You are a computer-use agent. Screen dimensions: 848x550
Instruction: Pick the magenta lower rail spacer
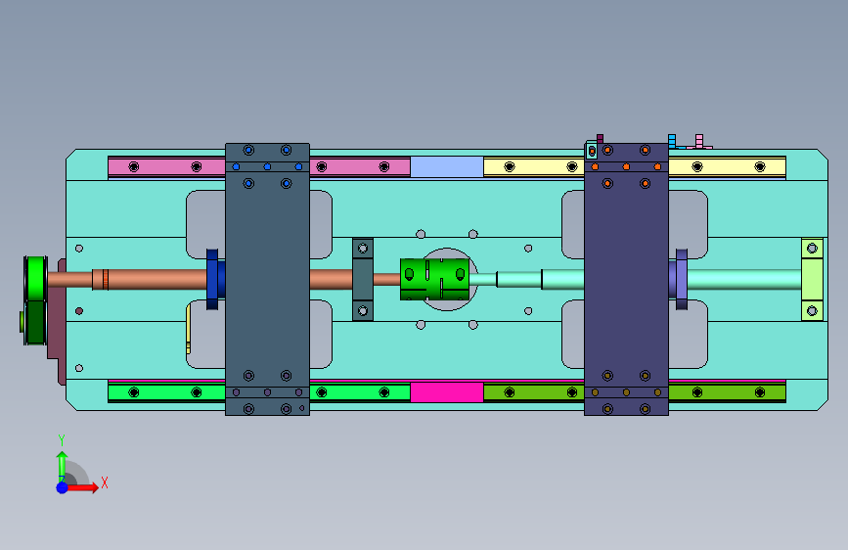[447, 392]
